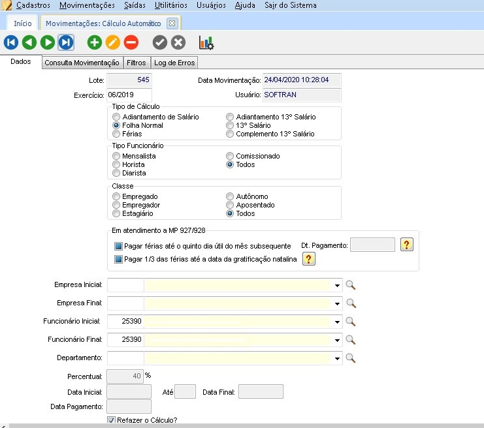Open the chart settings report icon
The width and height of the screenshot is (484, 428).
coord(206,42)
